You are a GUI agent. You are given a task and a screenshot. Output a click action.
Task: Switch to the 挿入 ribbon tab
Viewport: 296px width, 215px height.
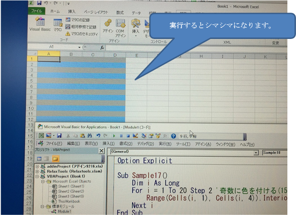71,12
